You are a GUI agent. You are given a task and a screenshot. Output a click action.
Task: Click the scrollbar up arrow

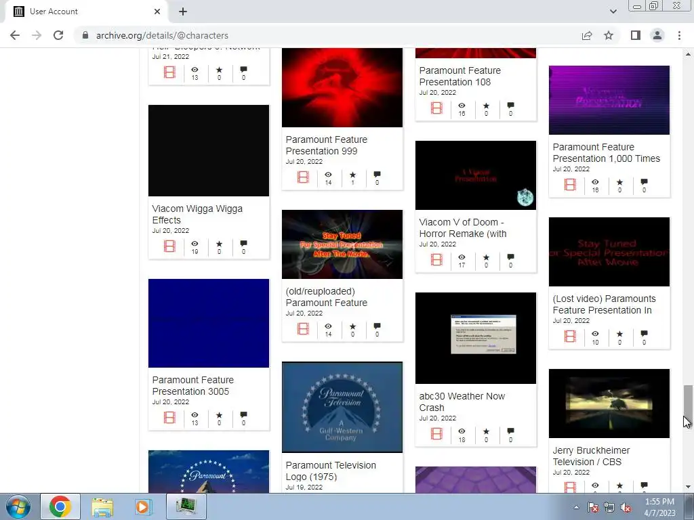pyautogui.click(x=688, y=54)
